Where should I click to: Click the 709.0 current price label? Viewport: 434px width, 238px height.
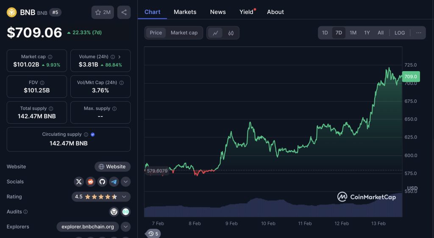click(411, 77)
